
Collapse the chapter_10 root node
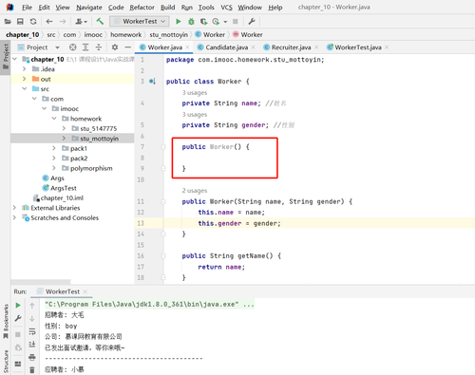tap(14, 59)
